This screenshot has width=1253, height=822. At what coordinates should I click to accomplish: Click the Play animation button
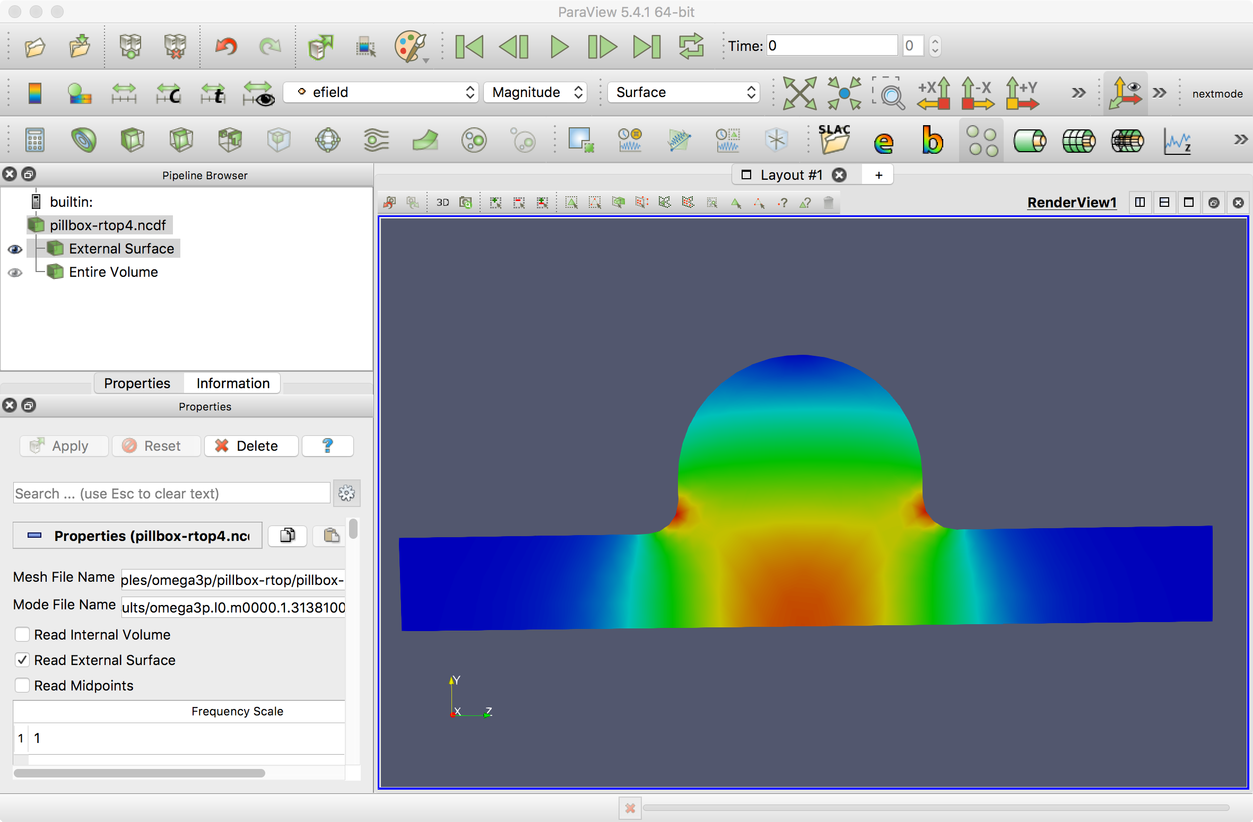(x=559, y=47)
